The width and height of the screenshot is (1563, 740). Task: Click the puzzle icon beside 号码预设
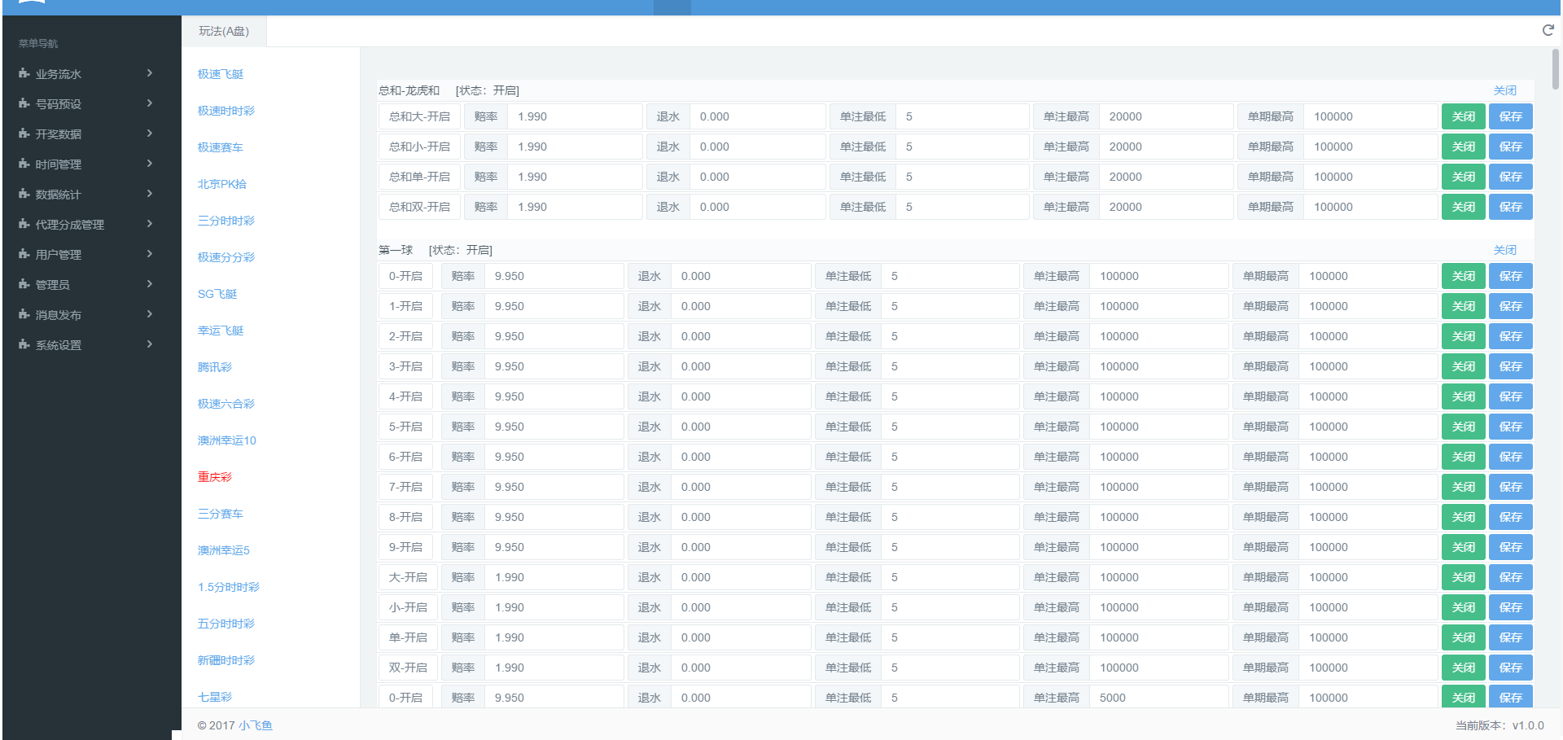pyautogui.click(x=24, y=103)
